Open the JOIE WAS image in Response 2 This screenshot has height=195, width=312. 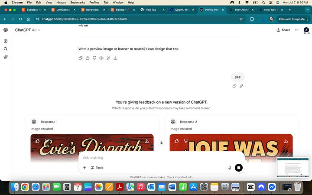click(231, 148)
